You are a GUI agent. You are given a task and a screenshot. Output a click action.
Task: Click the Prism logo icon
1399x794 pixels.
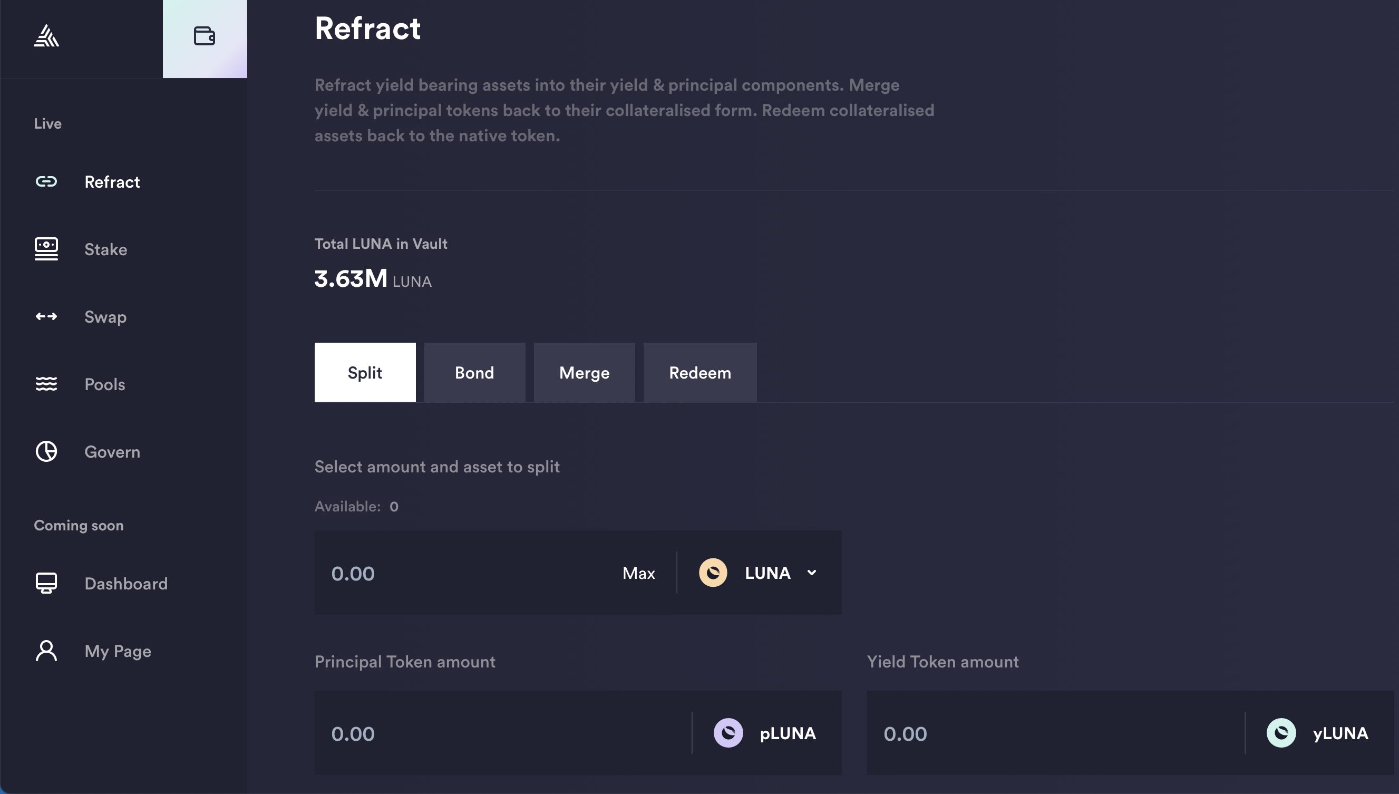click(x=46, y=36)
